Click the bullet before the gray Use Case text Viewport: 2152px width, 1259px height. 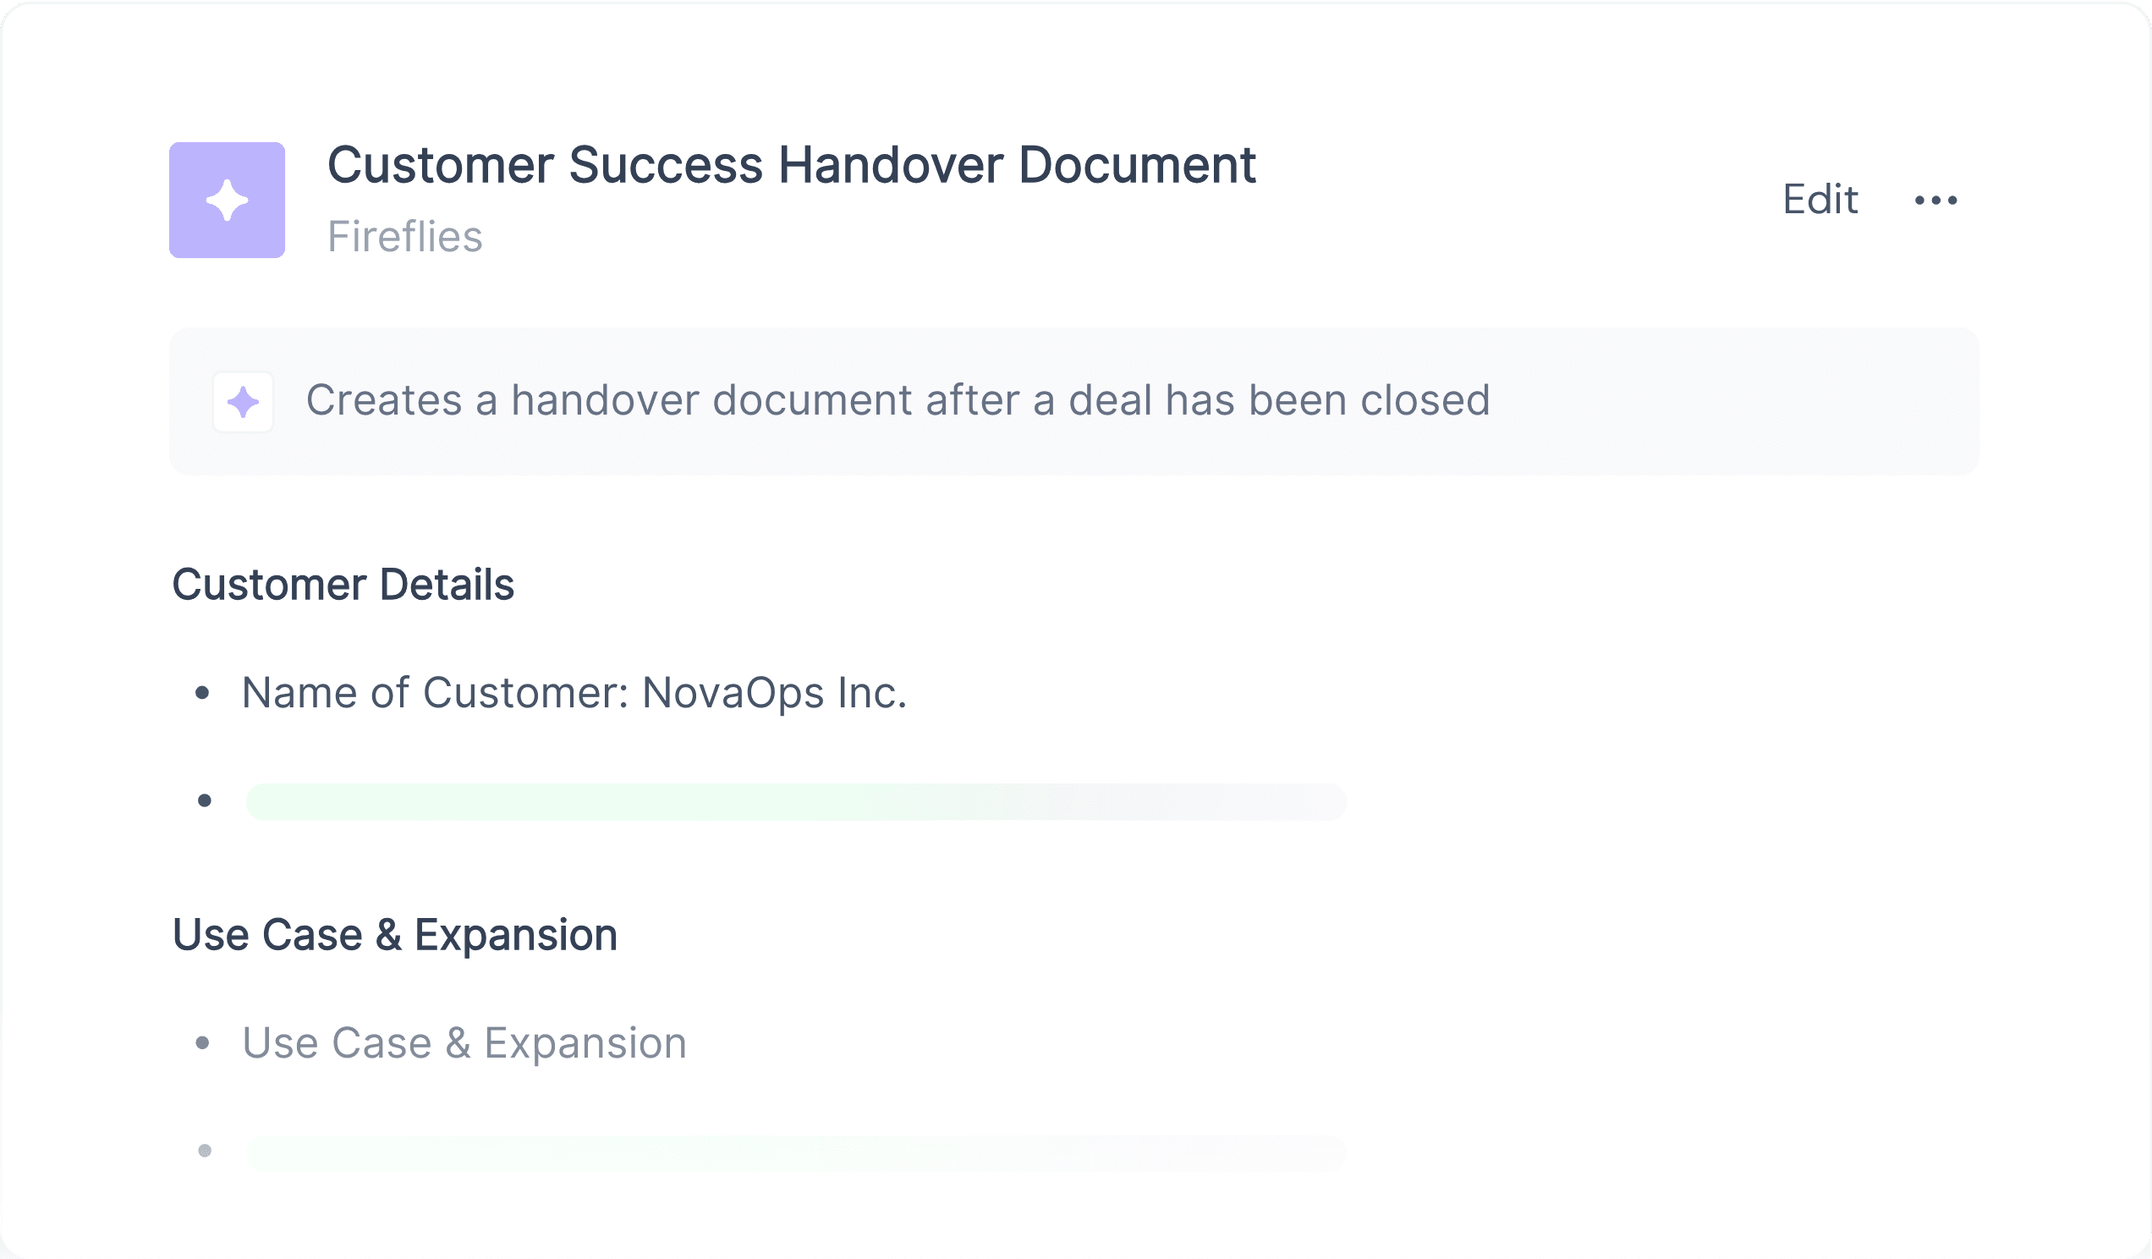point(202,1043)
